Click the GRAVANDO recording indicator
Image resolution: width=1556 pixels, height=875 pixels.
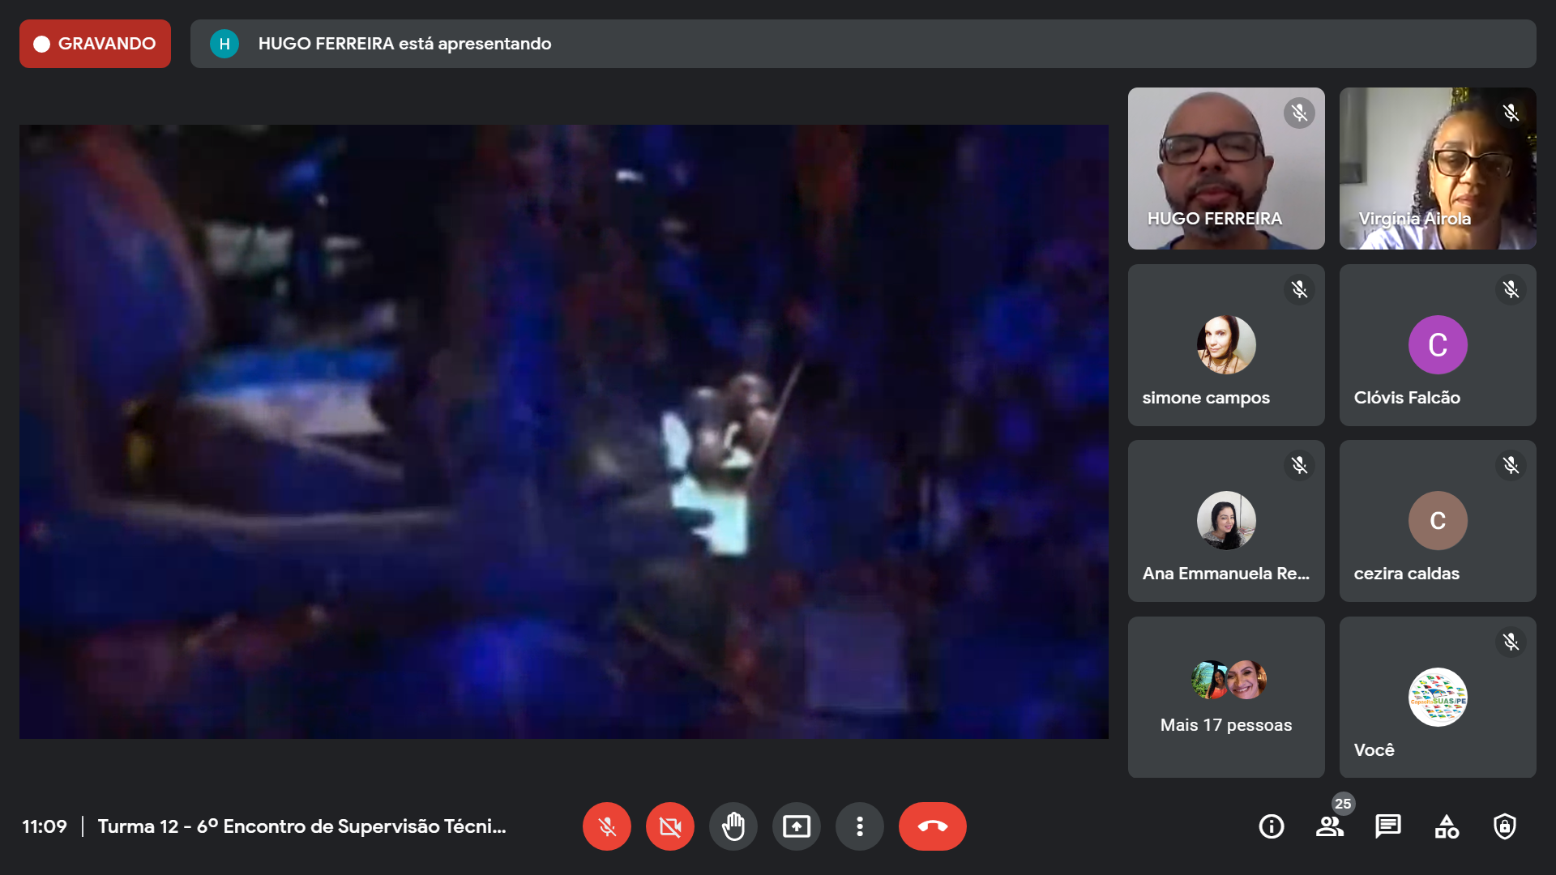coord(95,44)
